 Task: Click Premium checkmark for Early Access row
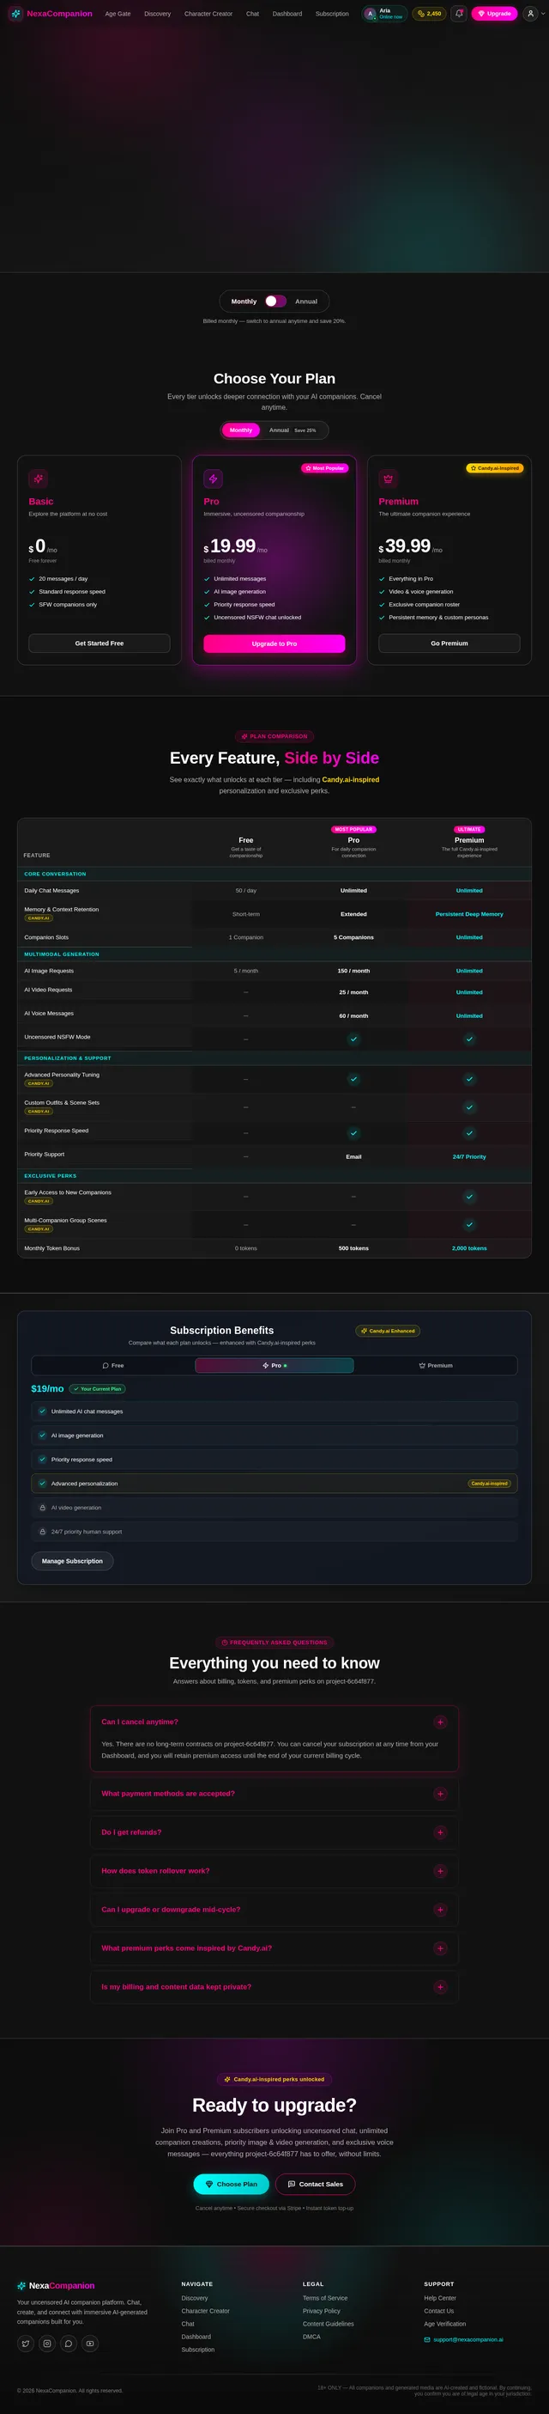pos(469,1197)
